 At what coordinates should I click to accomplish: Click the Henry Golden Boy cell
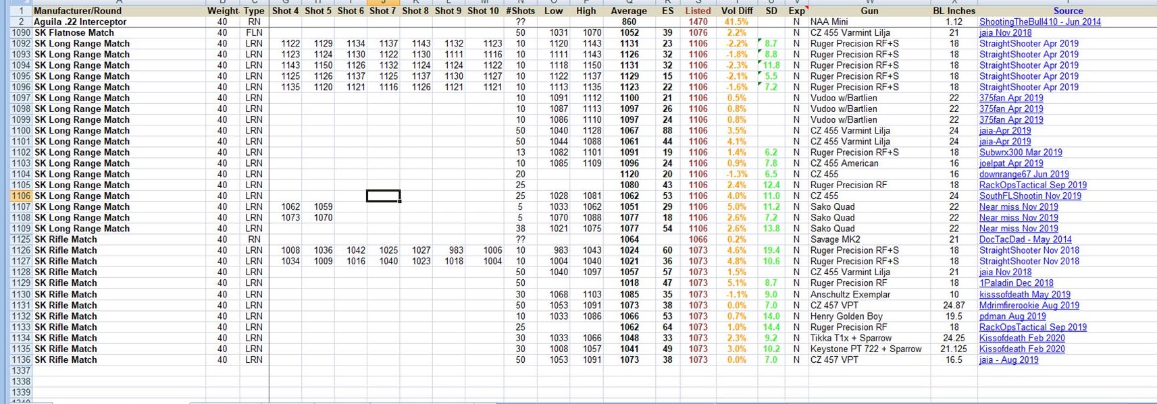tap(869, 316)
